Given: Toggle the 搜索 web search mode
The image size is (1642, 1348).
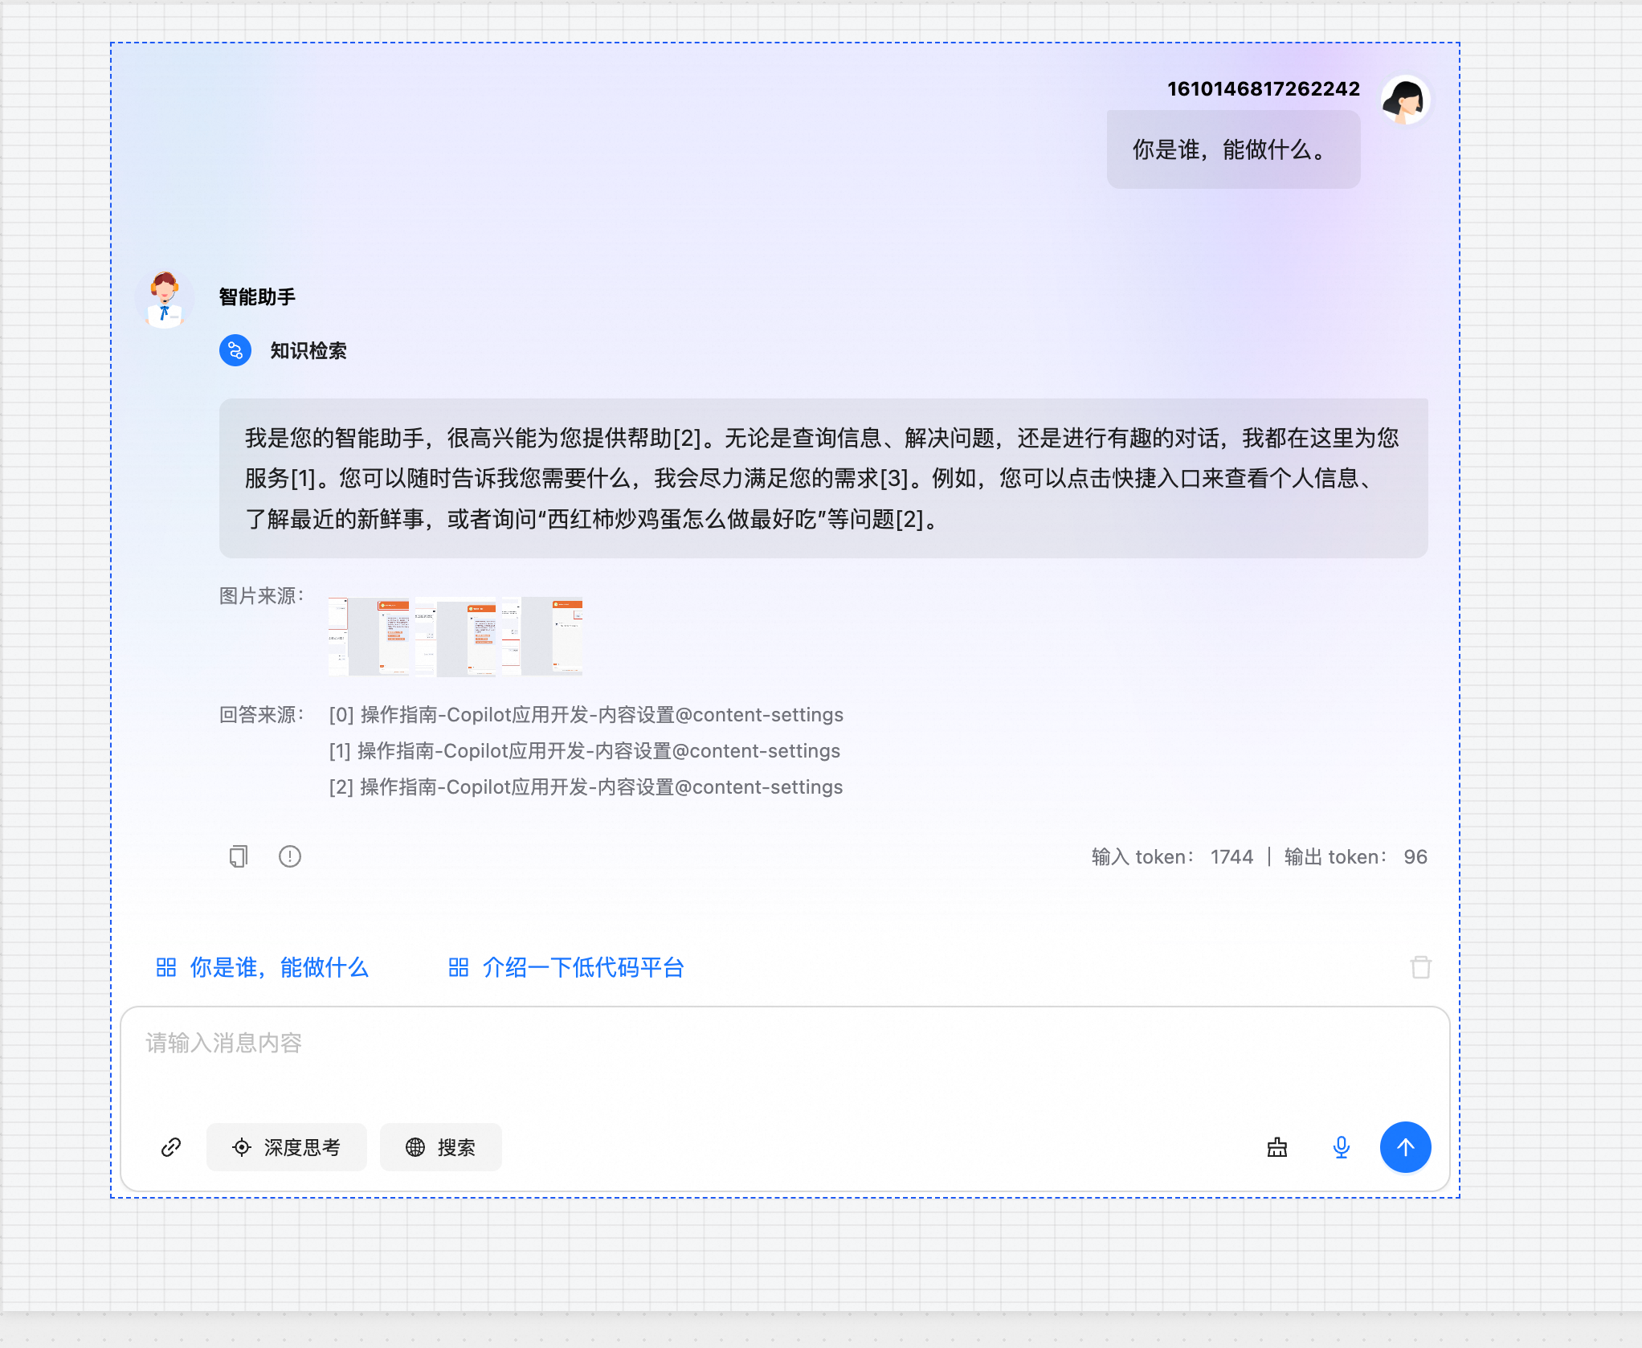Looking at the screenshot, I should tap(441, 1147).
